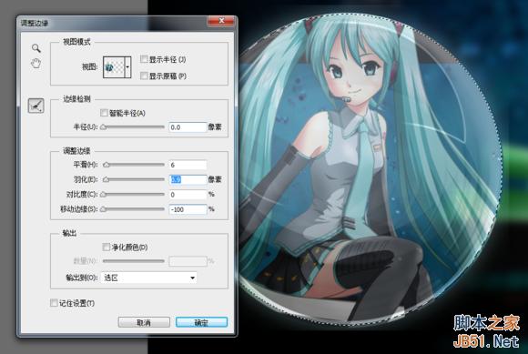Screen dimensions: 528x354
Task: Expand the 视图 mode dropdown arrow
Action: [x=127, y=67]
